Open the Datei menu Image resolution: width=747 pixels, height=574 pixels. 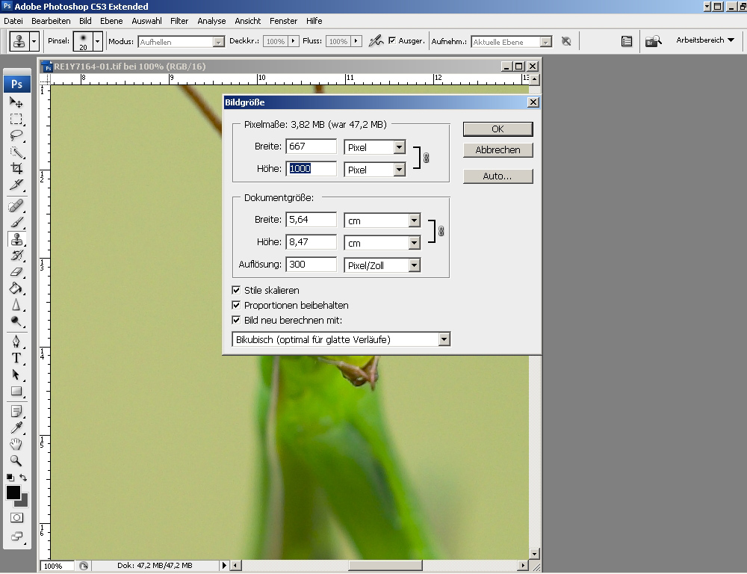tap(13, 21)
